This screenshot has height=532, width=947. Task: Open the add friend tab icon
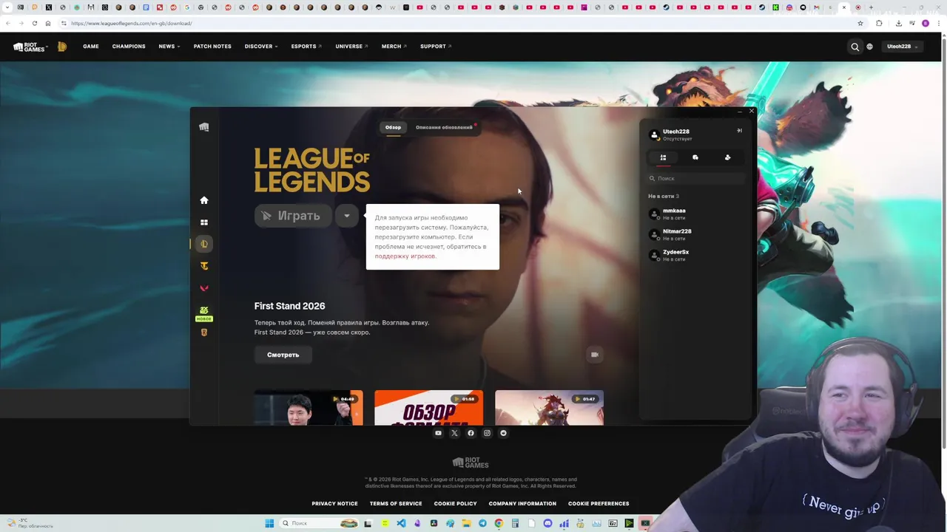click(727, 157)
